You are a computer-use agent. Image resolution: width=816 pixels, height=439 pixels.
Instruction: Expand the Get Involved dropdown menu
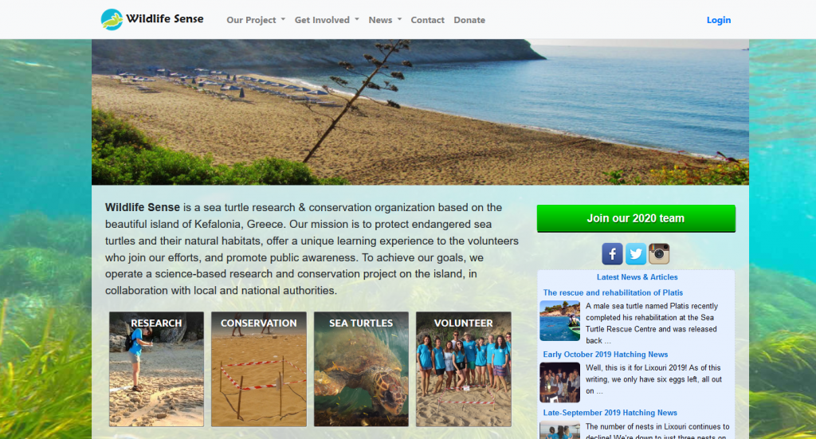click(327, 20)
